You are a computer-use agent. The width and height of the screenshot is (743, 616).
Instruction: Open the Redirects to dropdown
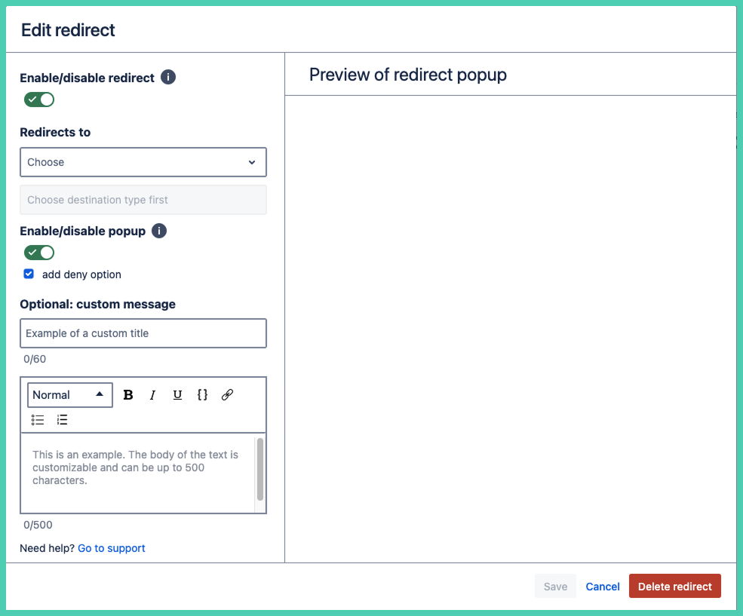(x=143, y=162)
